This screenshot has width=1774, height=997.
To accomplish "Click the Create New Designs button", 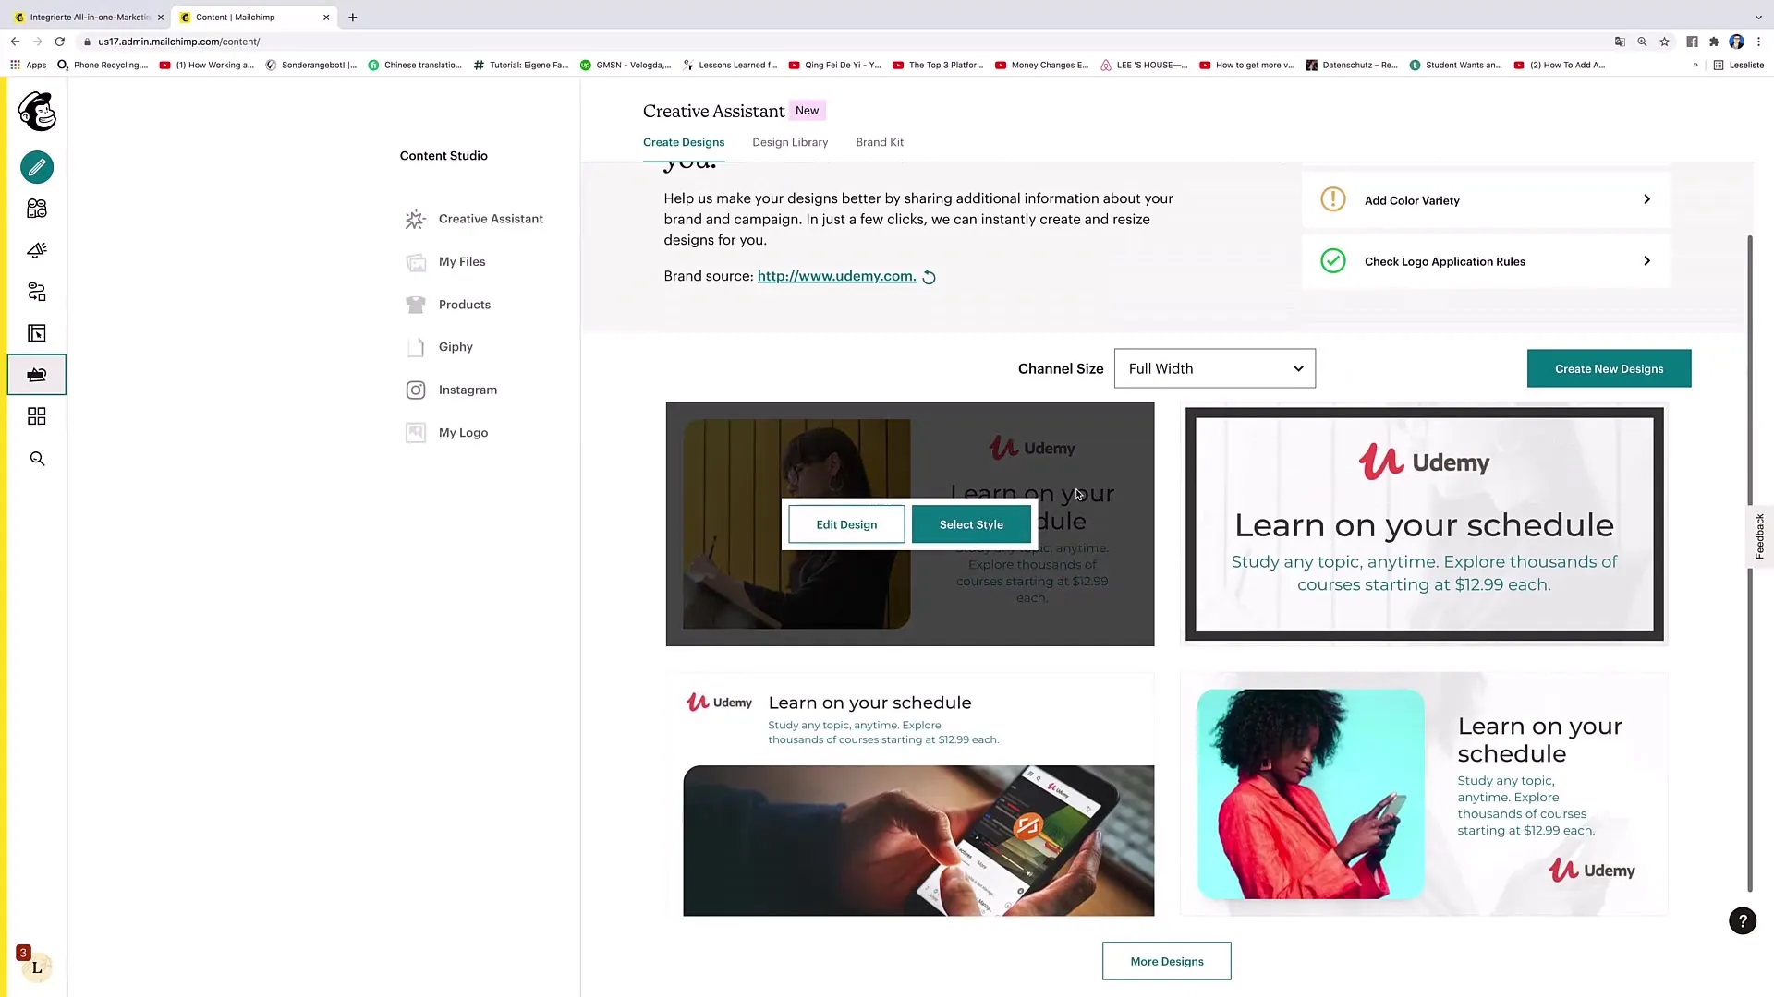I will [1609, 368].
